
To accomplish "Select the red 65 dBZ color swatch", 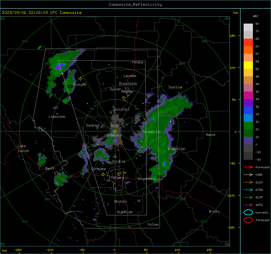I will click(x=248, y=42).
